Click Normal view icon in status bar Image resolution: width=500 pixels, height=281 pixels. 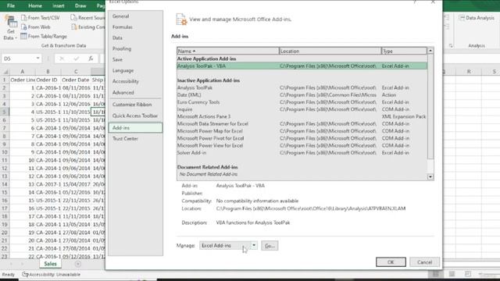pos(436,274)
